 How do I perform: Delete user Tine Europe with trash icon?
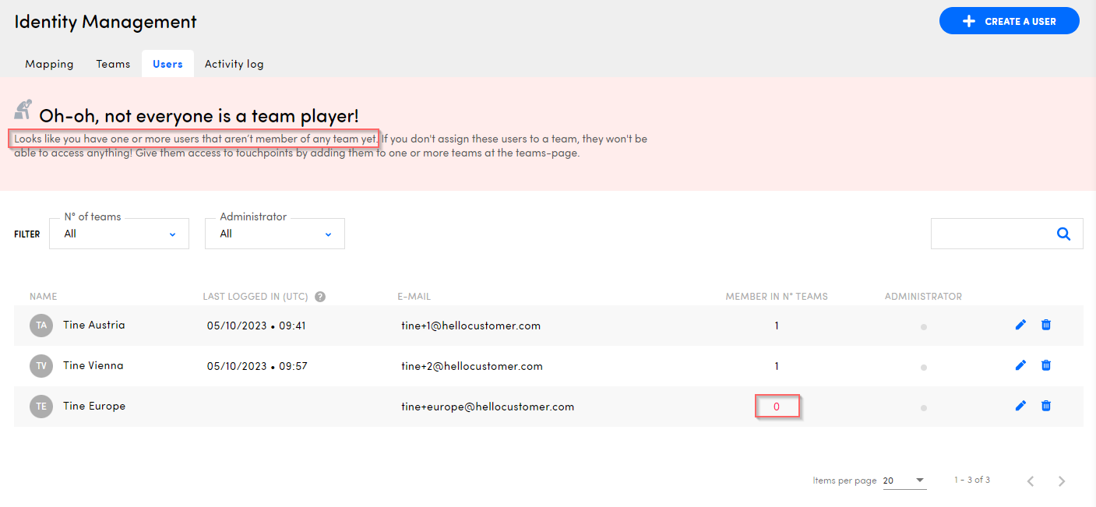(x=1046, y=406)
